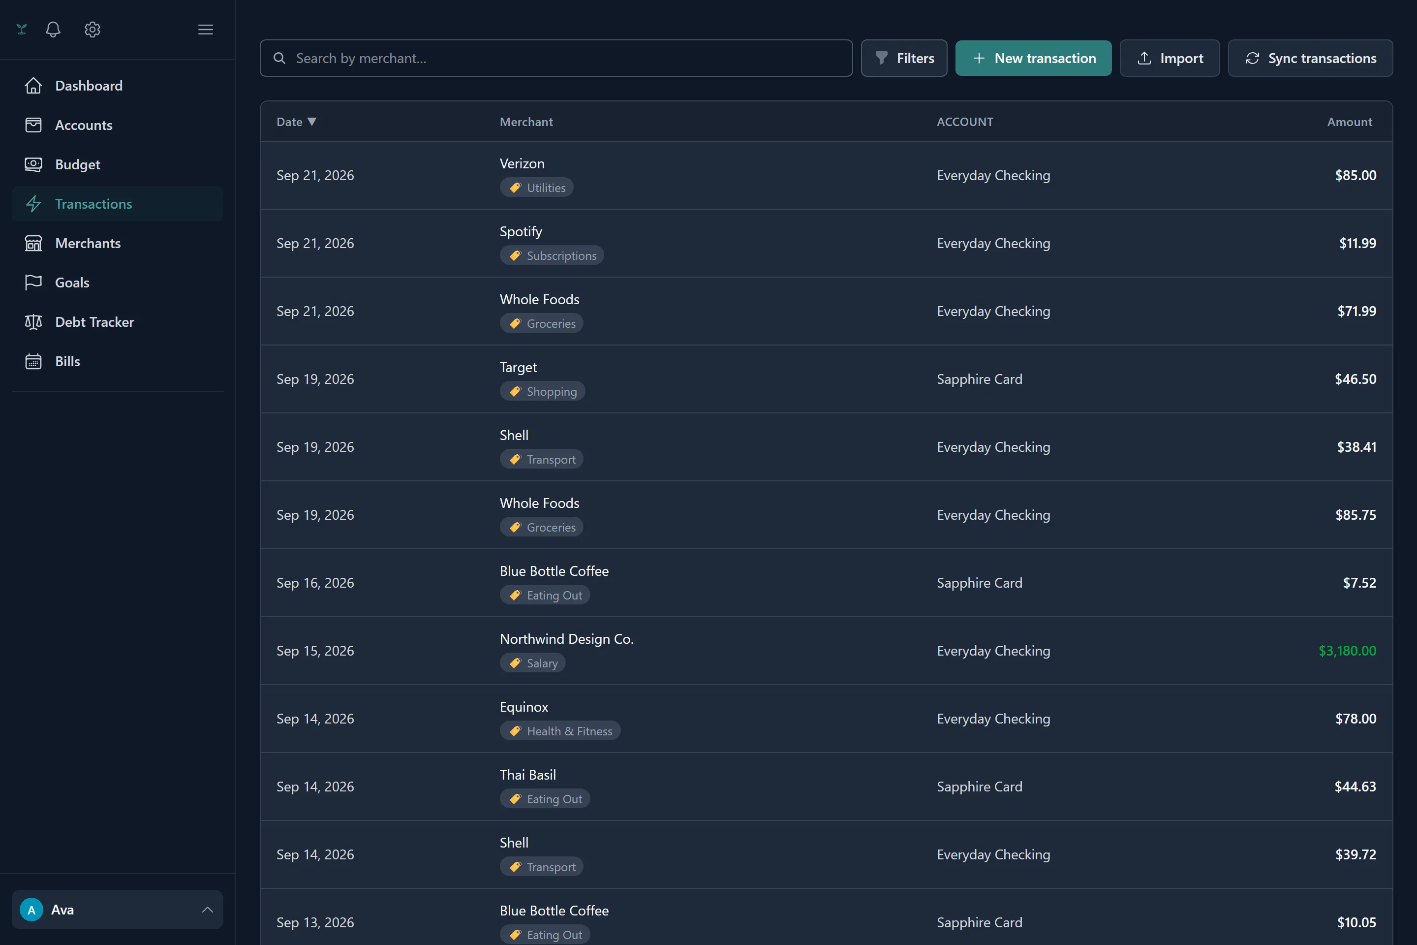Open the Target transaction
Image resolution: width=1417 pixels, height=945 pixels.
pyautogui.click(x=826, y=379)
